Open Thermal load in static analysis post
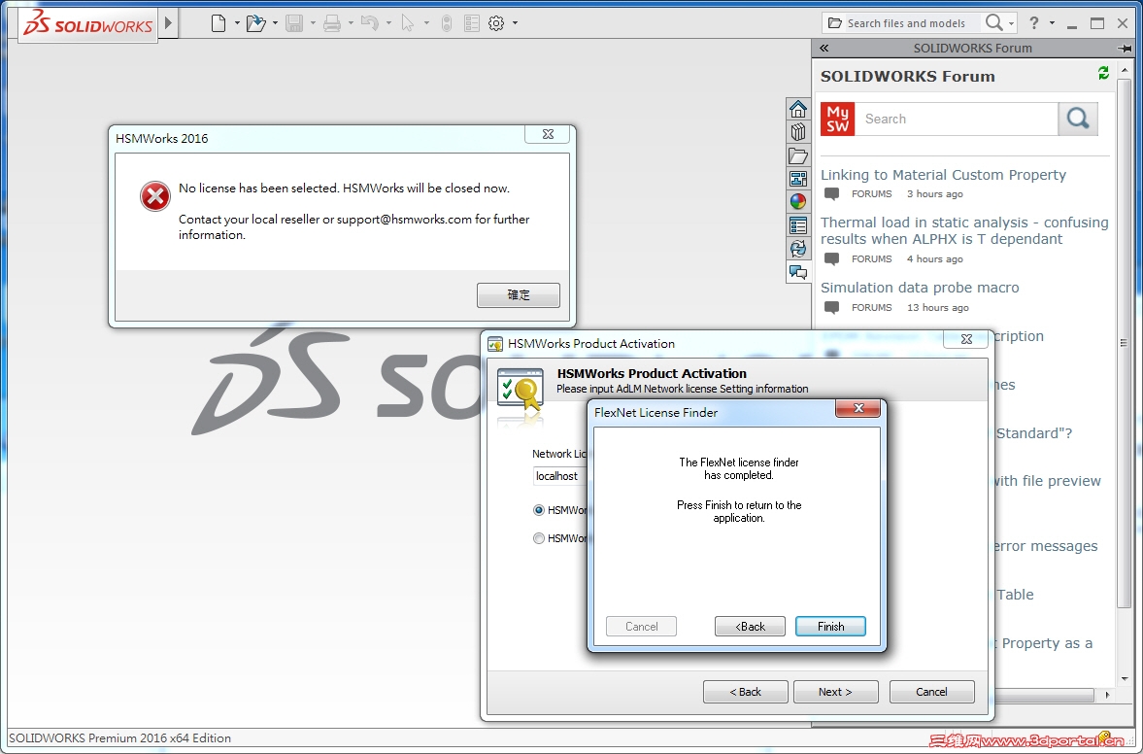The height and width of the screenshot is (754, 1143). point(964,230)
